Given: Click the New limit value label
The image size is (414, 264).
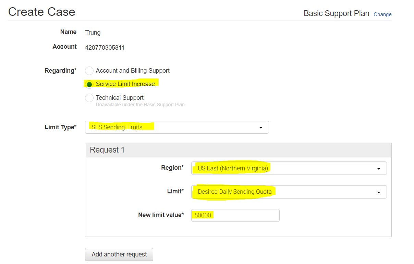Looking at the screenshot, I should (x=161, y=215).
